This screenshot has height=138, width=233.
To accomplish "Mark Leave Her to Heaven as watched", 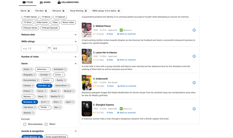I will 126,60.
